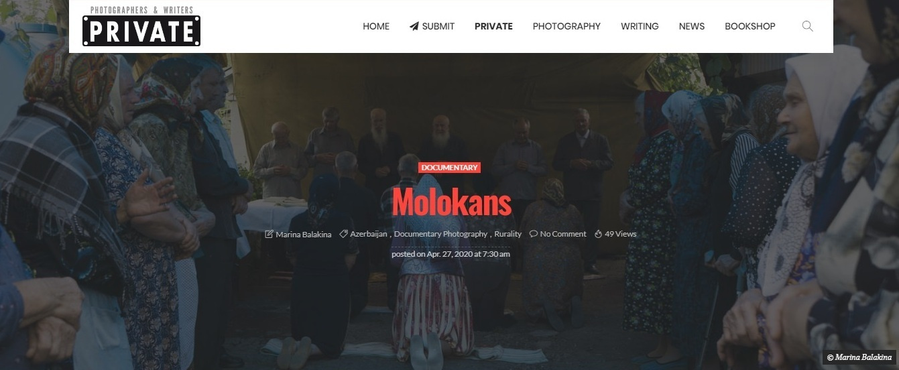The height and width of the screenshot is (370, 899).
Task: Open the Bookshop menu item
Action: tap(750, 26)
